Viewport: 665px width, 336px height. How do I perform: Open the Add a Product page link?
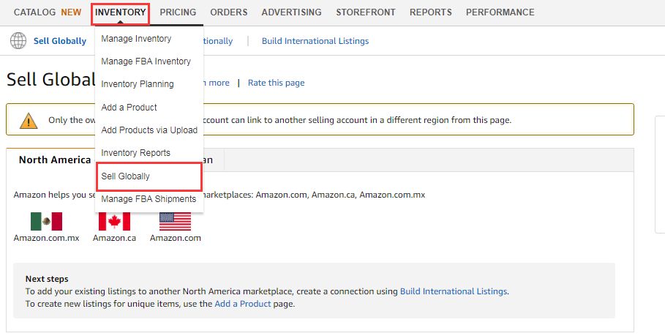[243, 304]
